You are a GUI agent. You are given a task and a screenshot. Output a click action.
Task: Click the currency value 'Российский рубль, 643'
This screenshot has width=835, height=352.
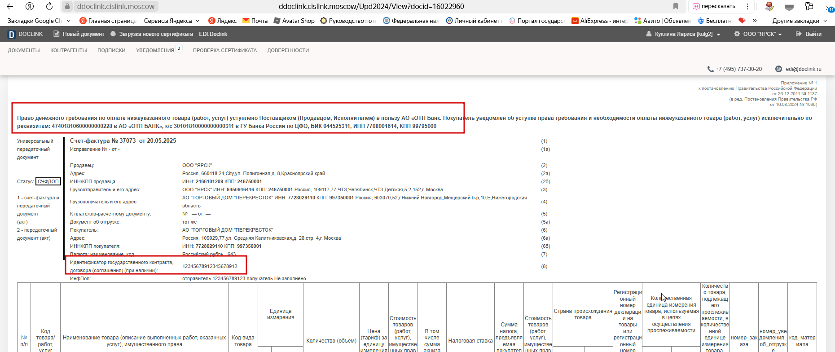[x=209, y=254]
